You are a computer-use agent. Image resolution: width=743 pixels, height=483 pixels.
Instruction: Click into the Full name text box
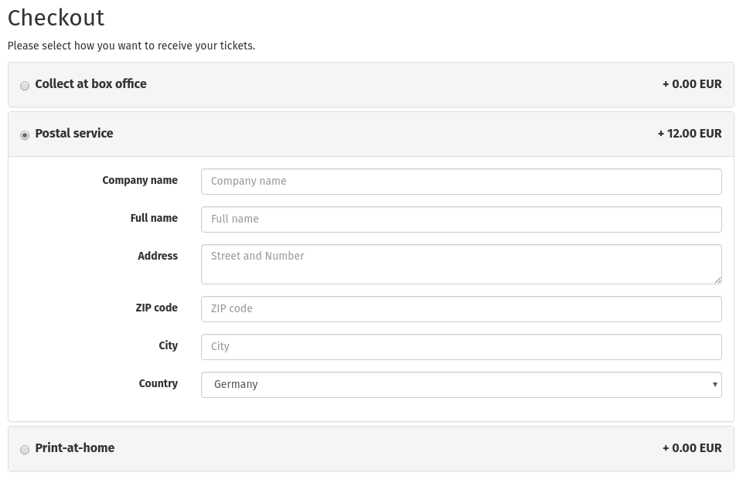[461, 219]
